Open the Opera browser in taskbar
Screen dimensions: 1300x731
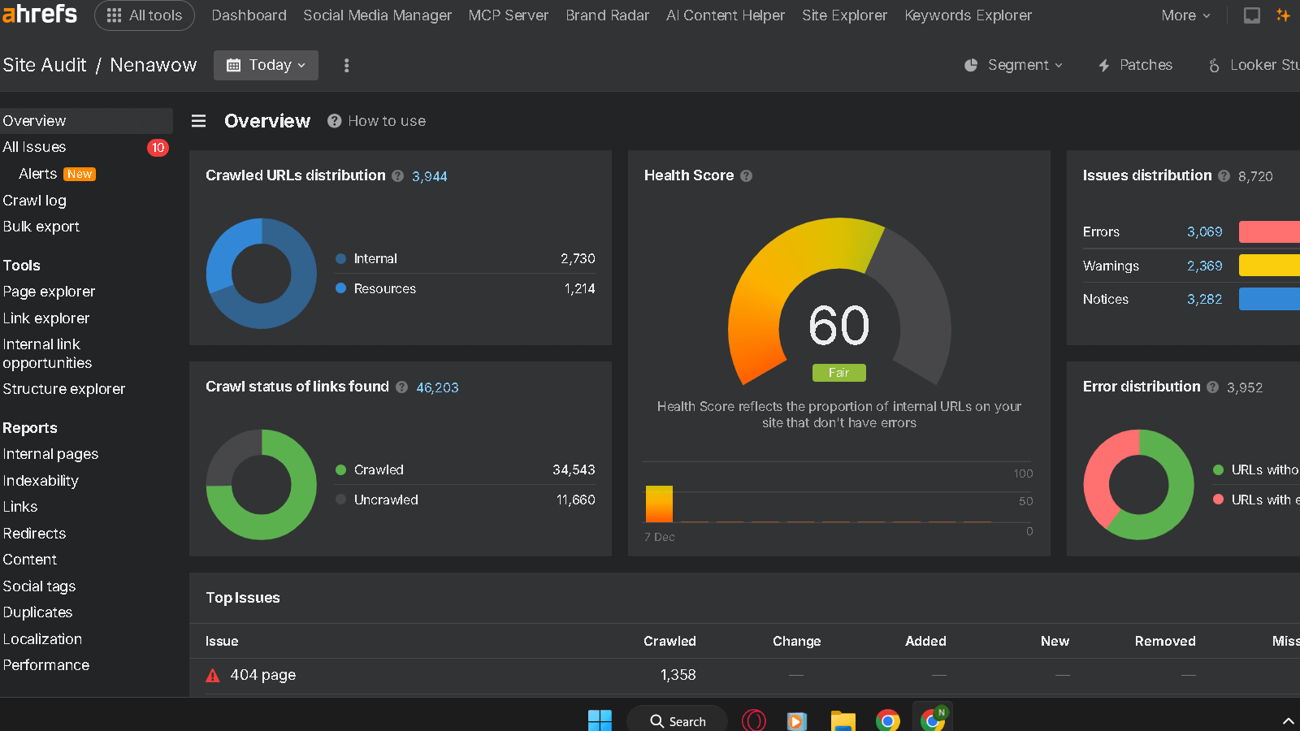click(753, 720)
